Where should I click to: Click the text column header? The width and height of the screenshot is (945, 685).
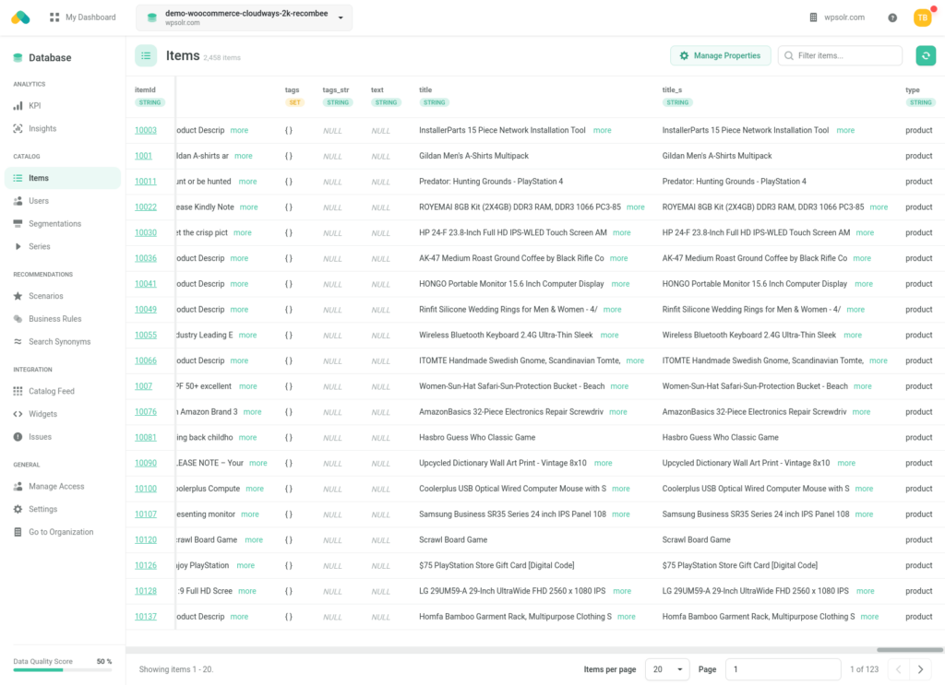377,89
